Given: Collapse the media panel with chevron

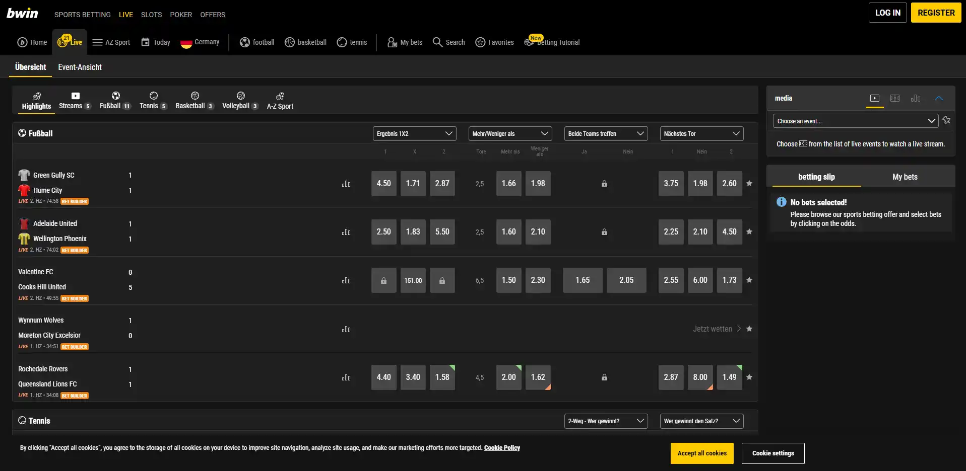Looking at the screenshot, I should pos(939,99).
